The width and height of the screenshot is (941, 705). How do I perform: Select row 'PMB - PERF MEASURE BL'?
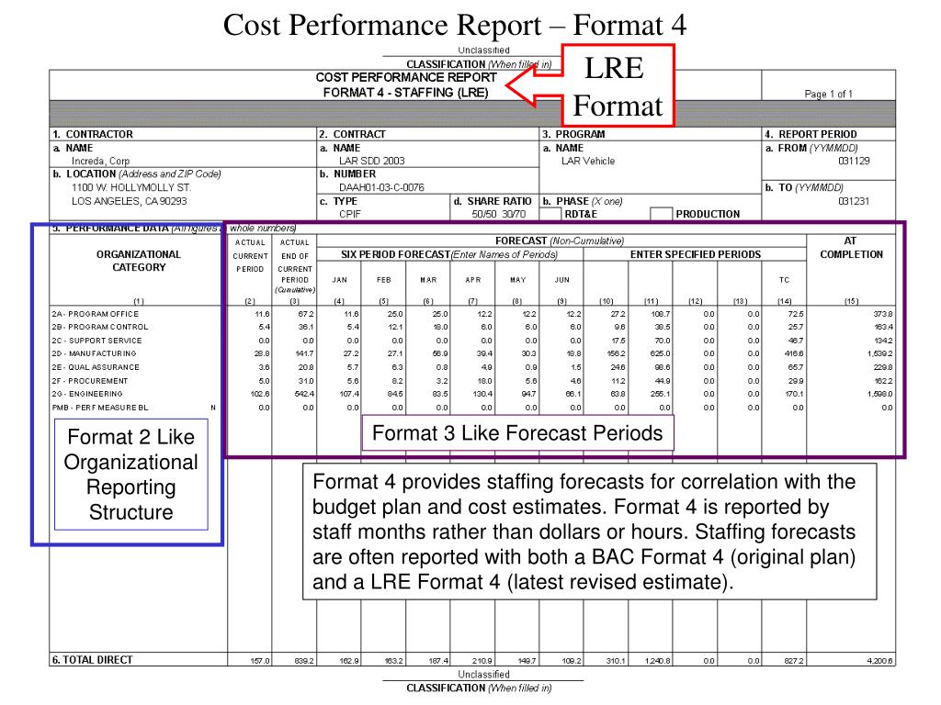[472, 408]
